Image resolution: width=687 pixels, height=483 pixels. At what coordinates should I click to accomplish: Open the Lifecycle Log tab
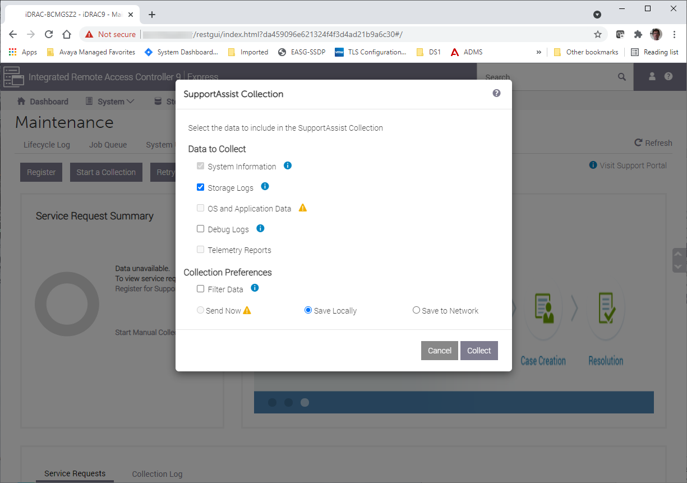(47, 145)
